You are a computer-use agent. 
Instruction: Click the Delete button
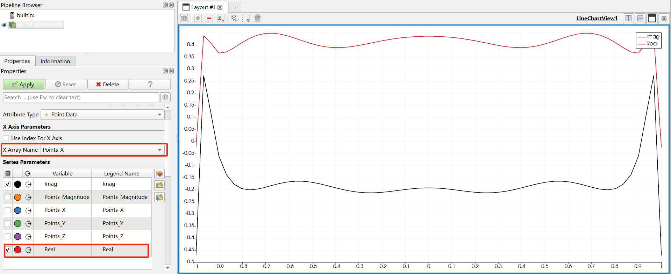(108, 85)
